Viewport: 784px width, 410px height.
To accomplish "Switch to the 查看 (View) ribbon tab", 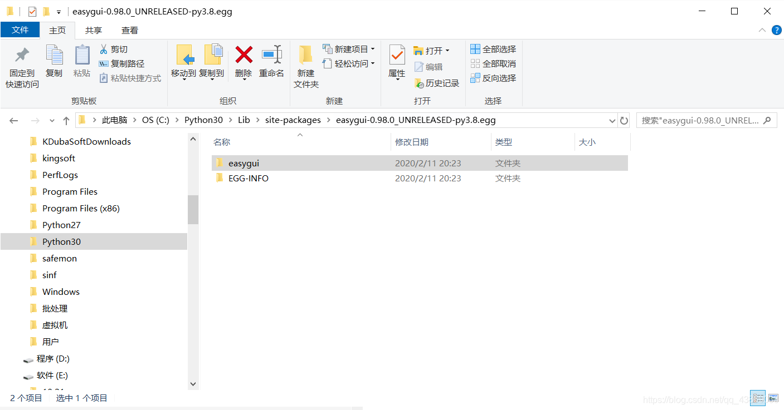I will [129, 30].
